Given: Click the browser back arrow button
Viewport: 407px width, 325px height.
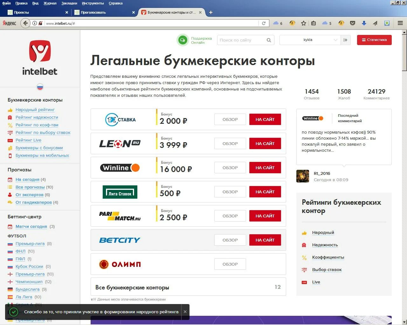Looking at the screenshot, I should click(25, 23).
